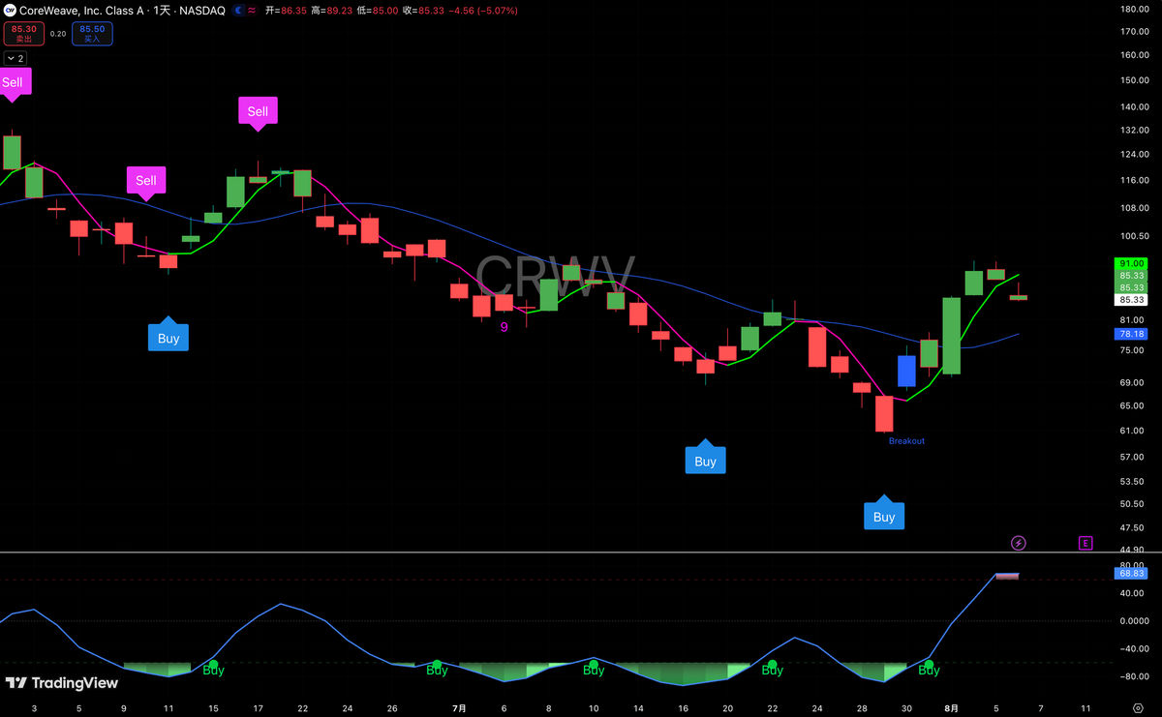Viewport: 1162px width, 717px height.
Task: Click the blue Breakout label
Action: point(906,441)
